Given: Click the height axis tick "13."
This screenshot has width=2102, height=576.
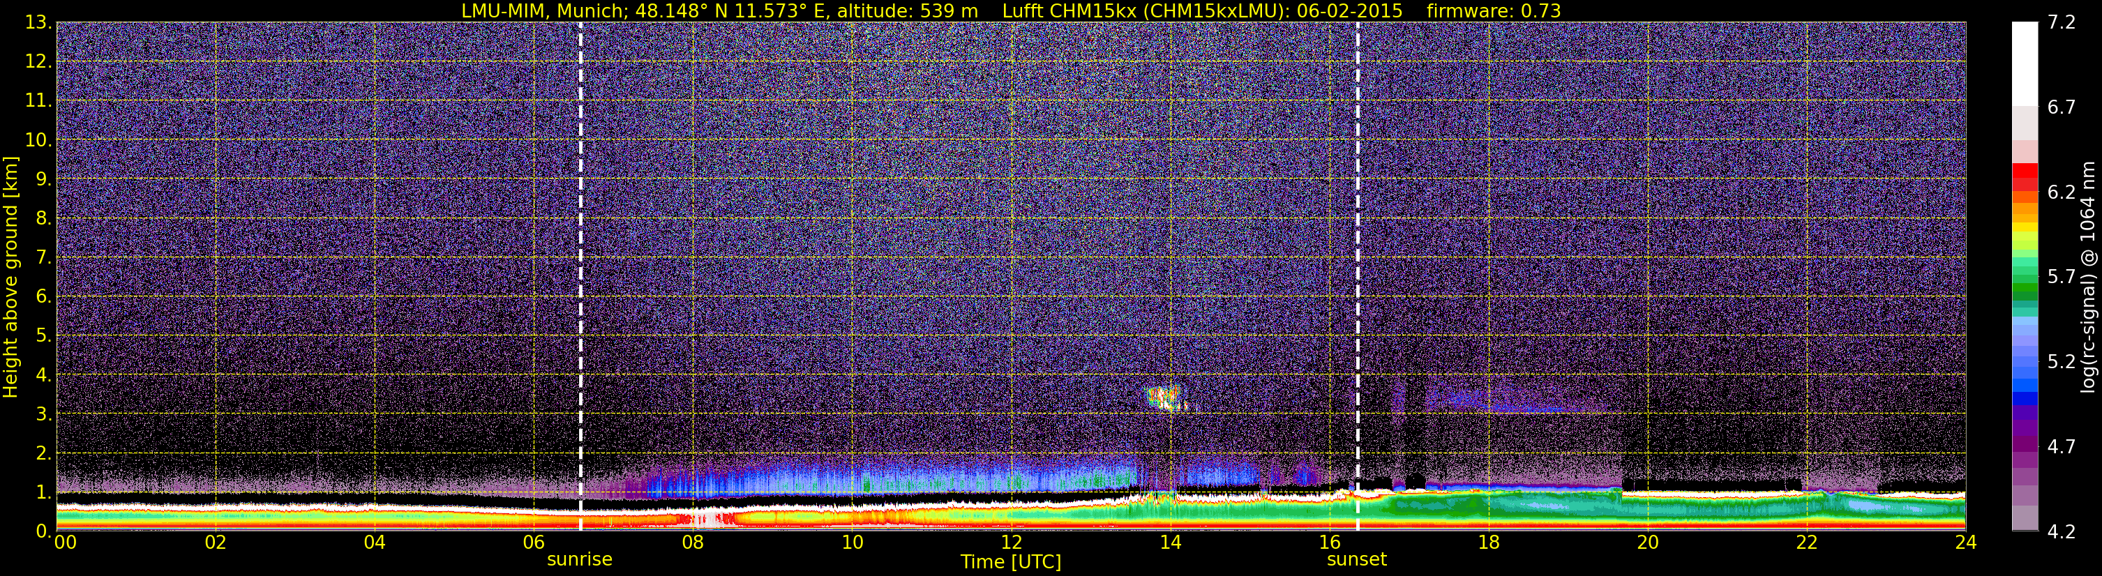Looking at the screenshot, I should click(38, 22).
